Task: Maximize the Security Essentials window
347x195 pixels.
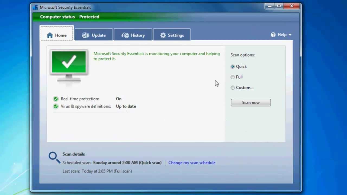Action: pos(279,6)
